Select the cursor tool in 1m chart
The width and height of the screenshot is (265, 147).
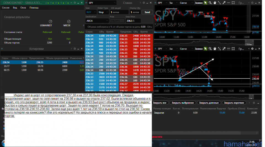pos(205,49)
